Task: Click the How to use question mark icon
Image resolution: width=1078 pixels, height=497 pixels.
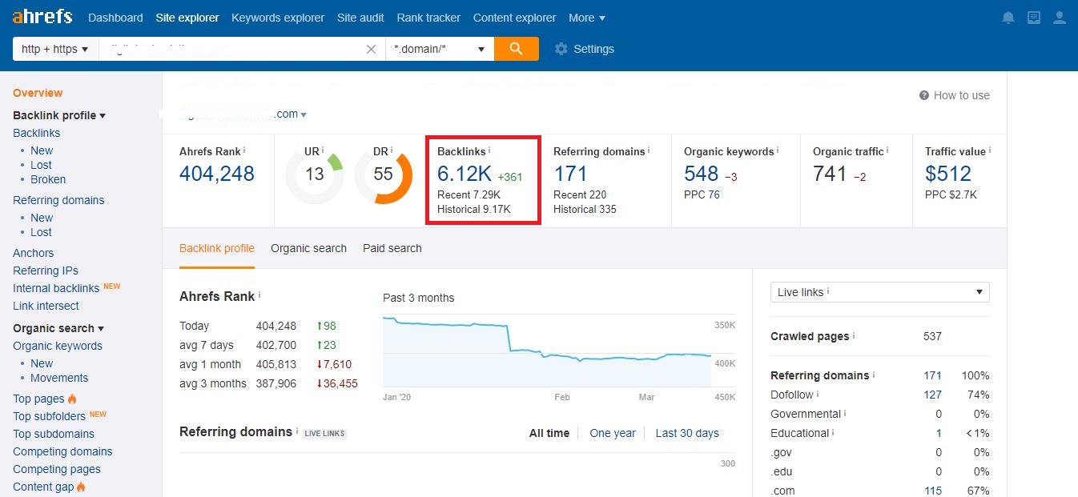Action: click(924, 95)
